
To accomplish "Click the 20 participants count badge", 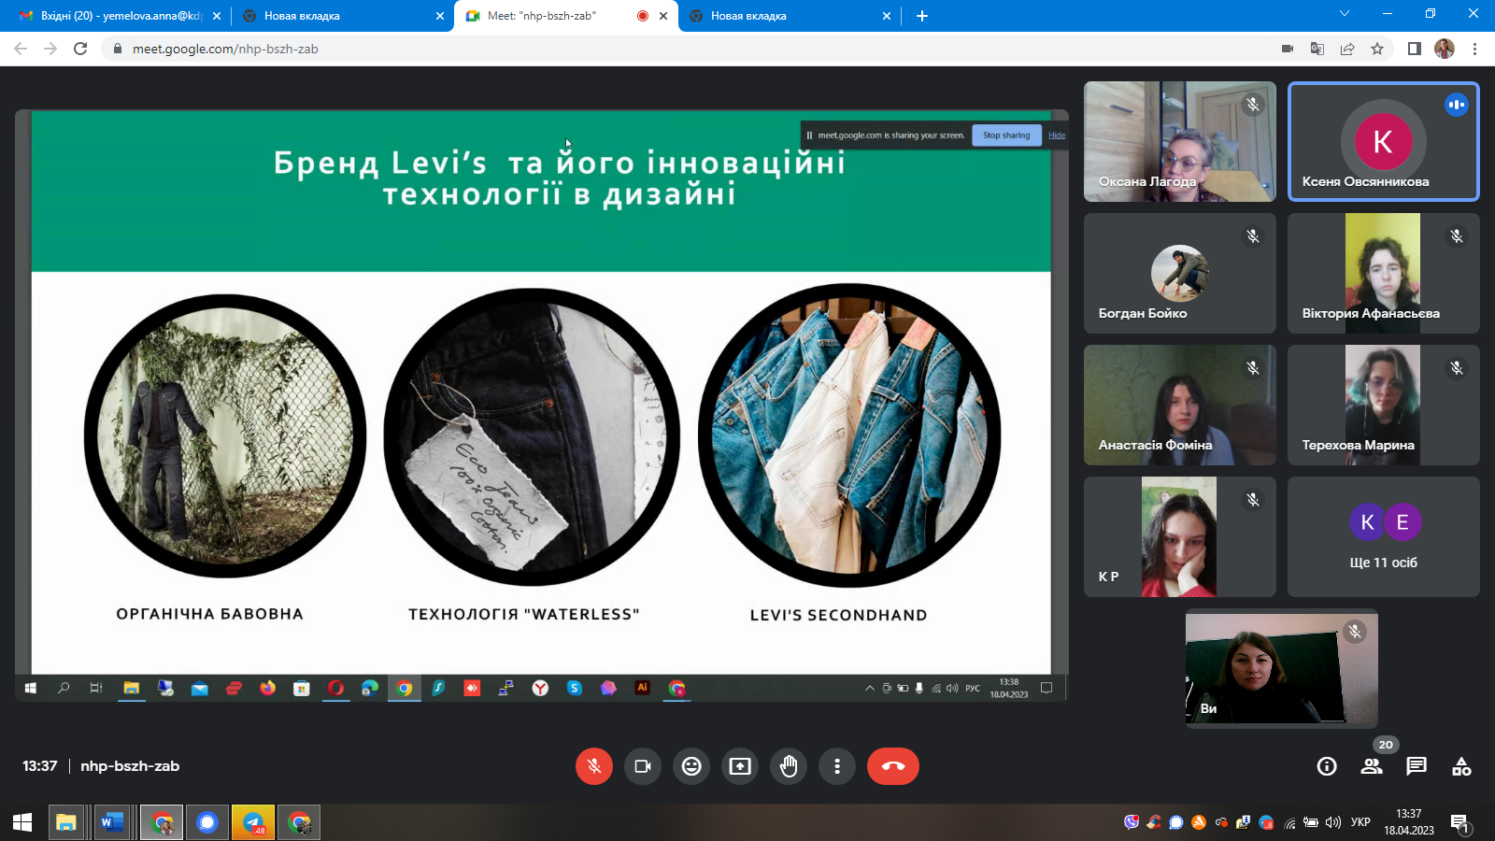I will 1386,745.
